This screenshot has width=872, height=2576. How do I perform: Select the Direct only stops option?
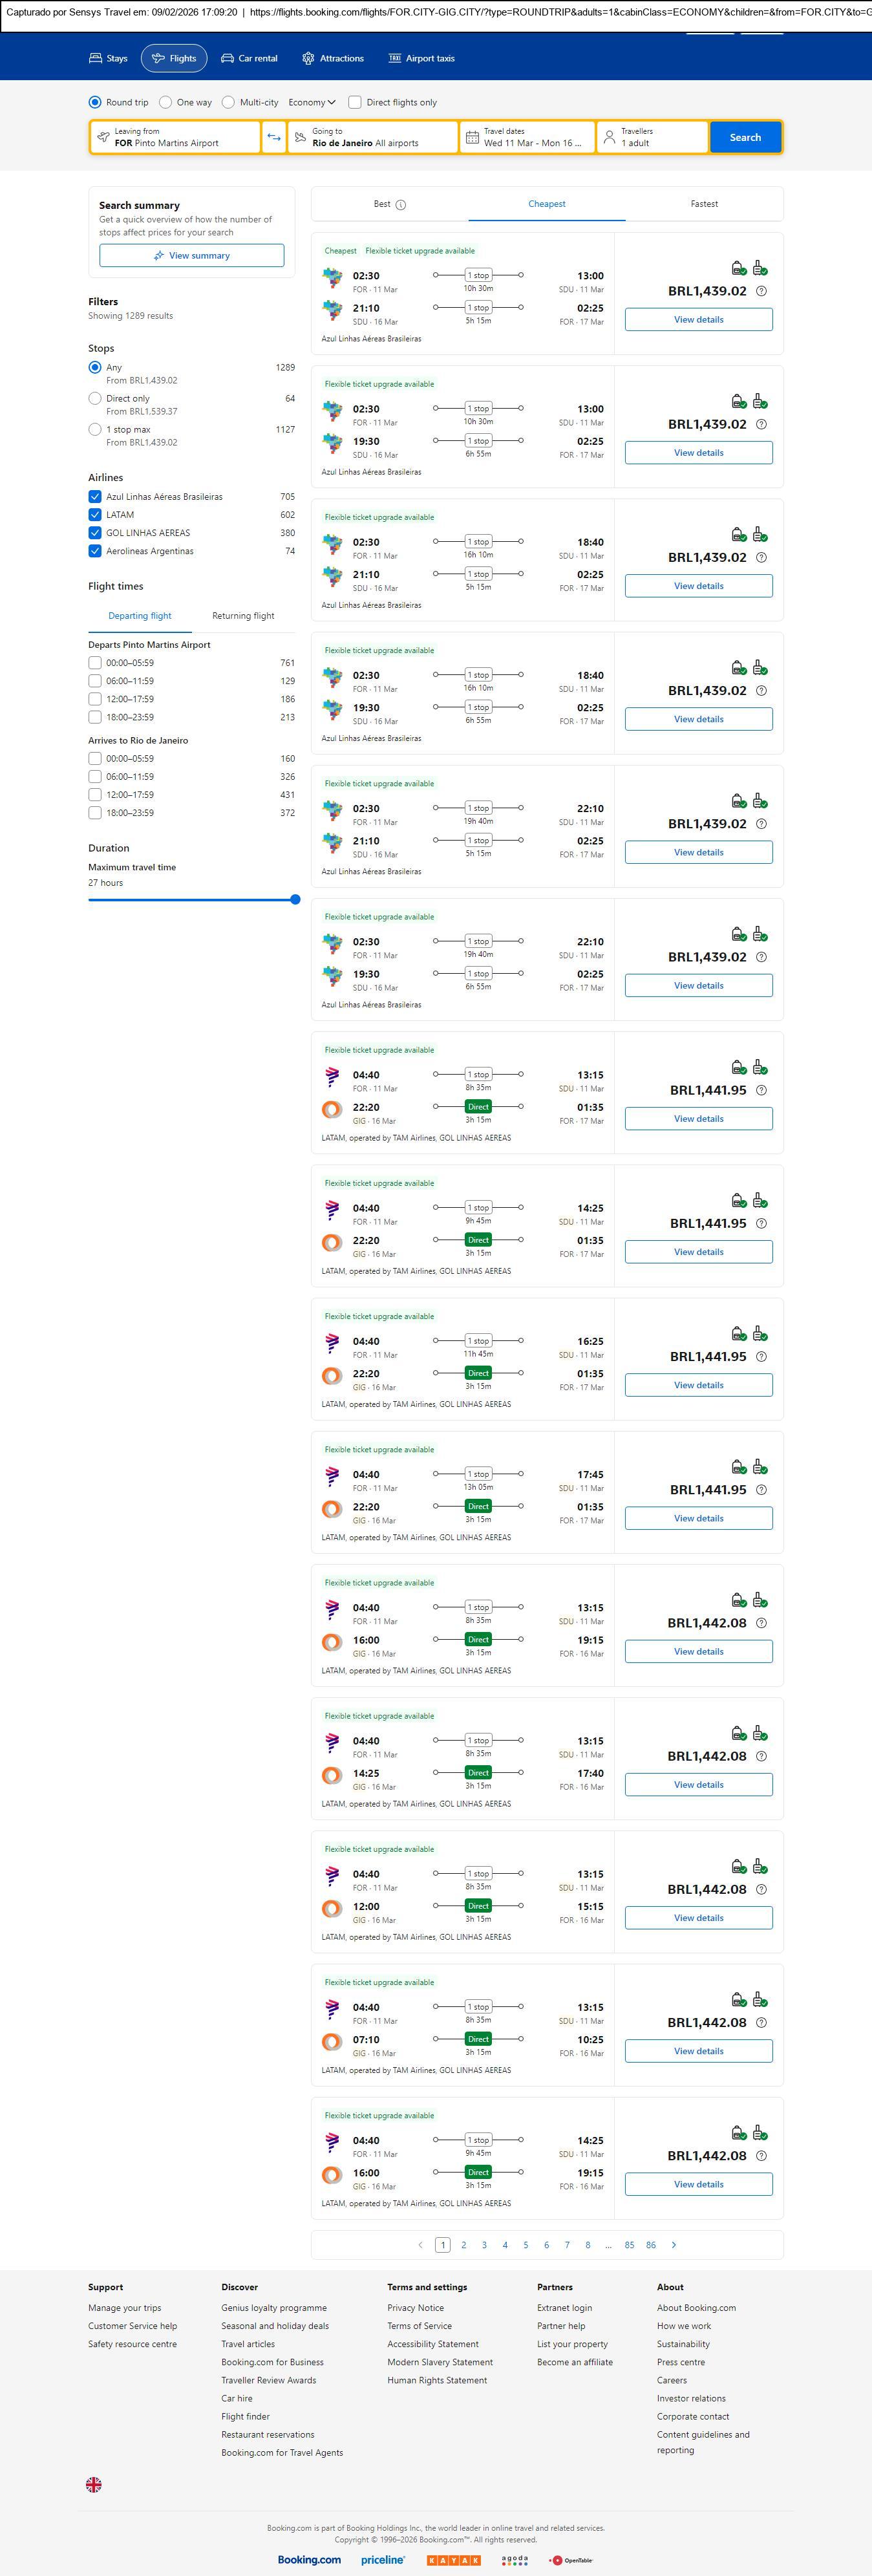[x=95, y=398]
